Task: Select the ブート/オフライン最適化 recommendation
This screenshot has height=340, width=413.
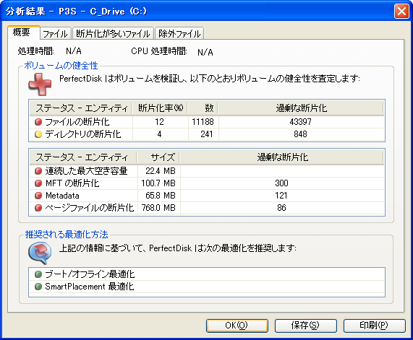Action: tap(90, 274)
